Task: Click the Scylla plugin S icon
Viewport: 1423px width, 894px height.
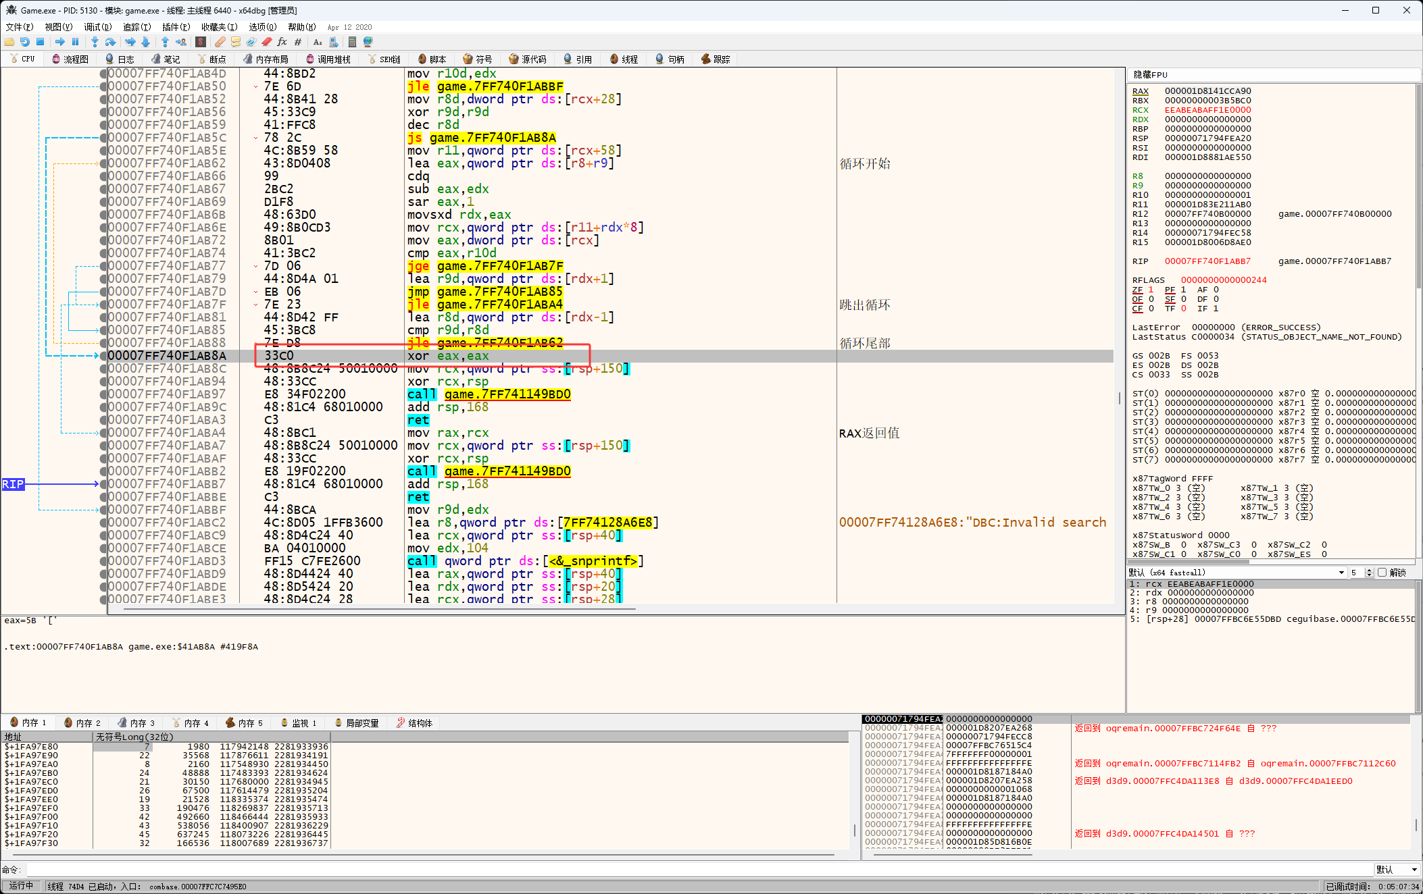Action: click(201, 42)
